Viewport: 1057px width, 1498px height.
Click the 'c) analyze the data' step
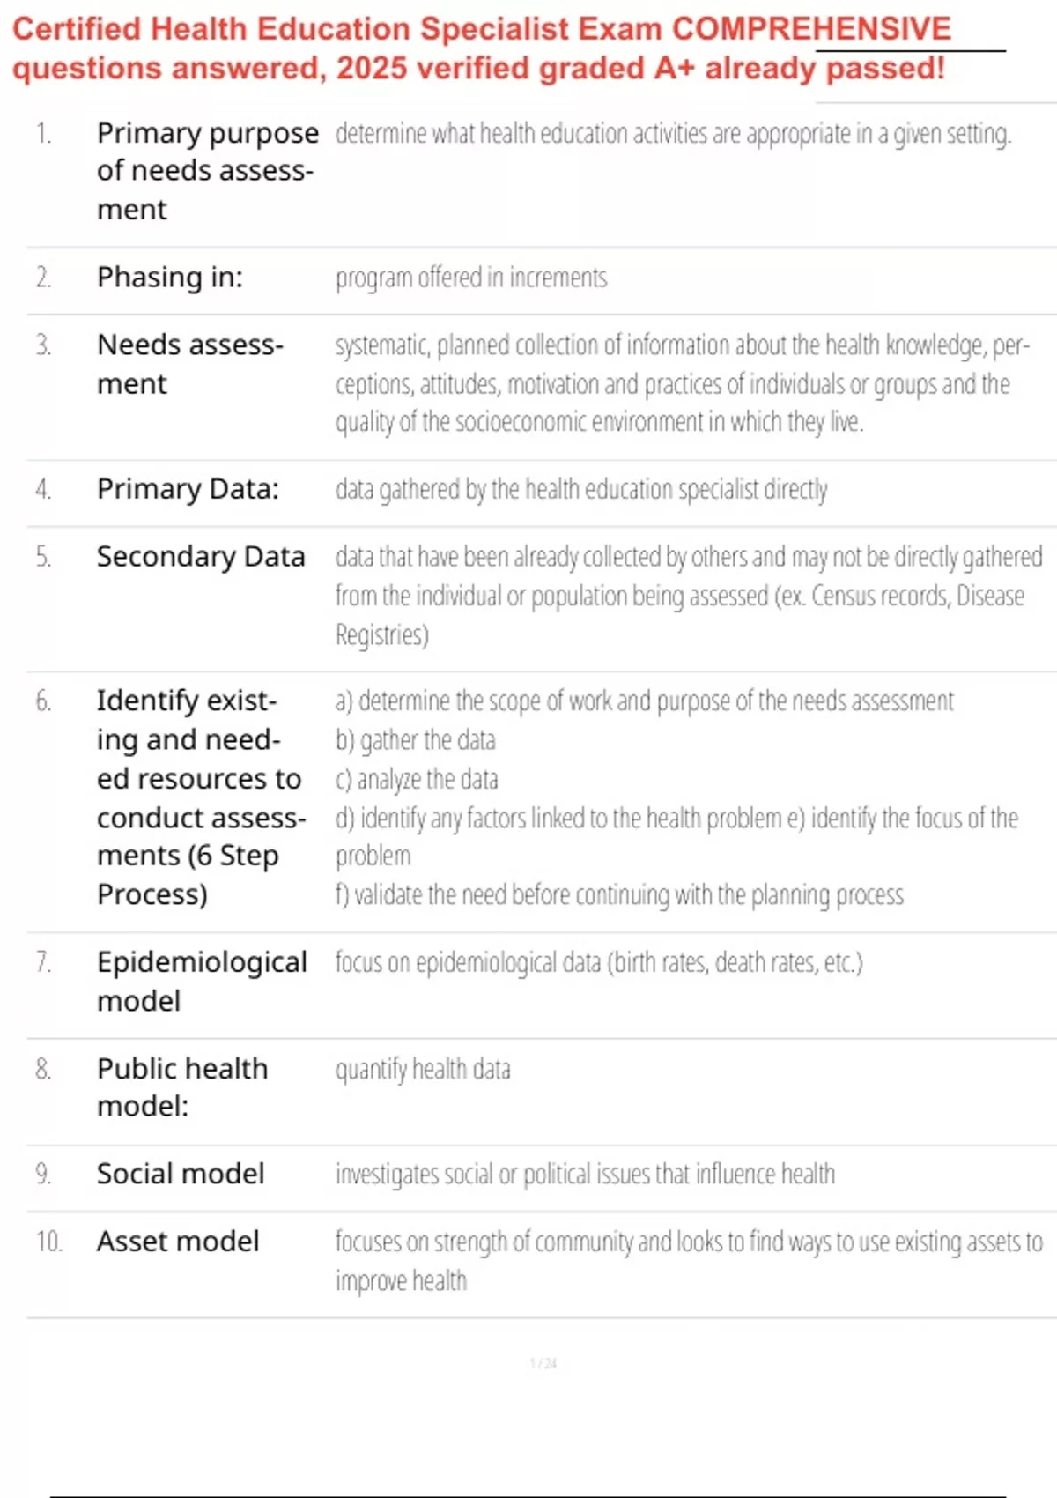point(417,780)
